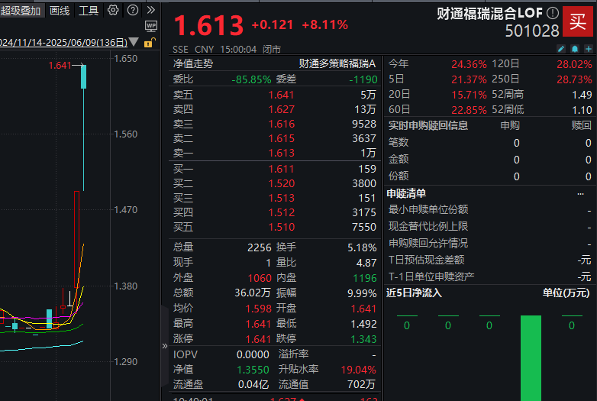Image resolution: width=597 pixels, height=401 pixels.
Task: Click the help question mark icon
Action: coord(133,10)
